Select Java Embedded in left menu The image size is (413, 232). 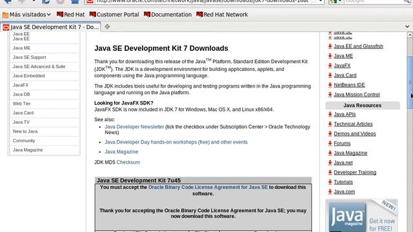[x=45, y=76]
